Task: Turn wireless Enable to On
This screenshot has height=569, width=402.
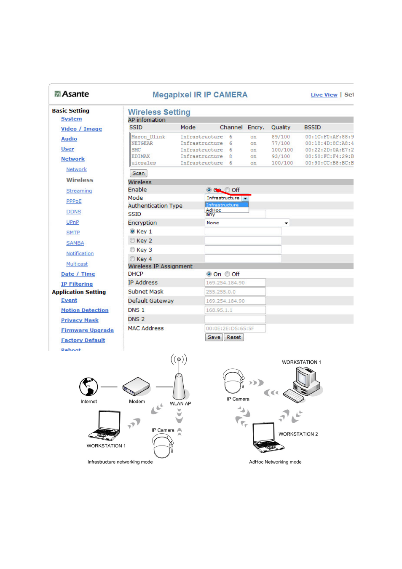Action: point(209,190)
